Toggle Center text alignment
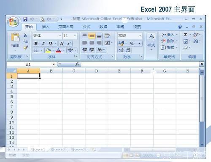This screenshot has height=162, width=211. pos(92,43)
